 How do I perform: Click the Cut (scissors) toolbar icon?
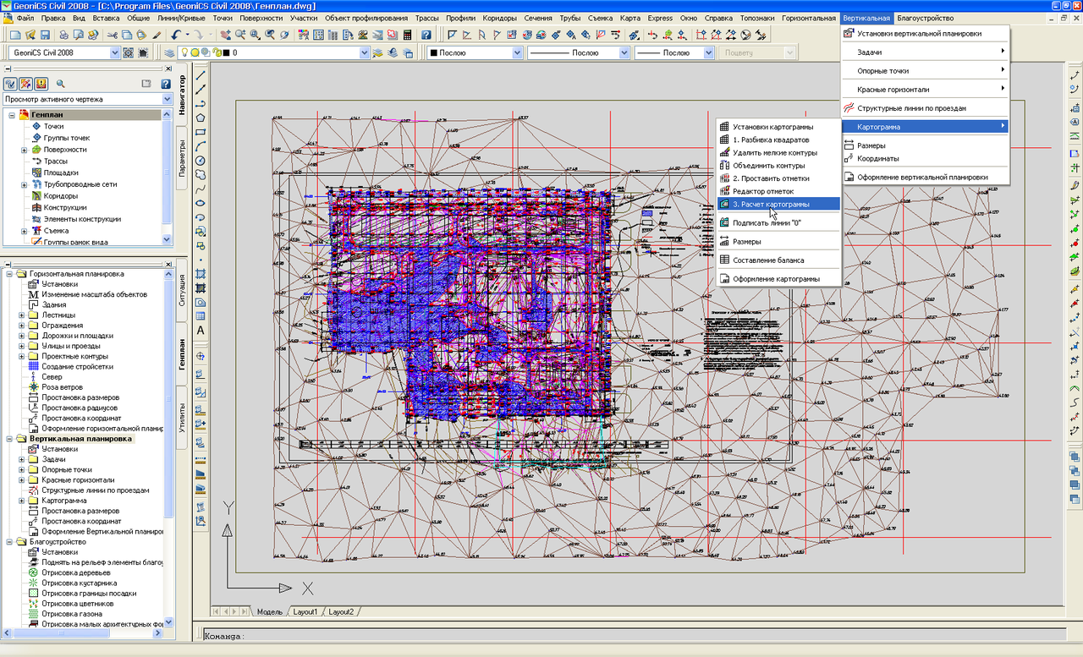pos(113,35)
